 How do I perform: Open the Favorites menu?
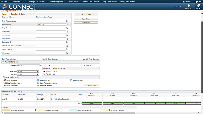[x=5, y=1]
